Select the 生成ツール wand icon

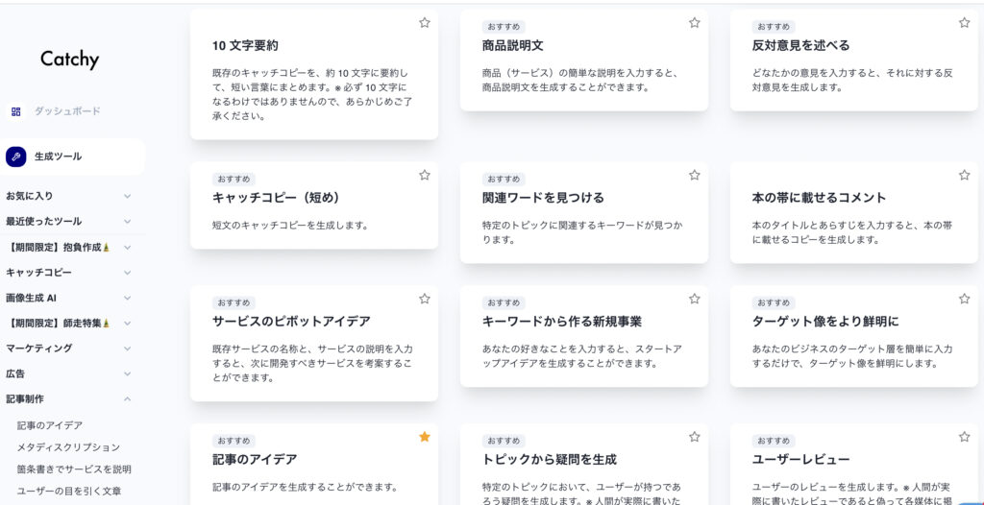pyautogui.click(x=16, y=156)
